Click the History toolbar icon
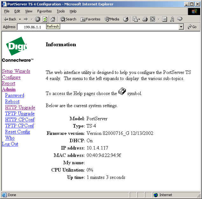202x199 pixels. 126,19
